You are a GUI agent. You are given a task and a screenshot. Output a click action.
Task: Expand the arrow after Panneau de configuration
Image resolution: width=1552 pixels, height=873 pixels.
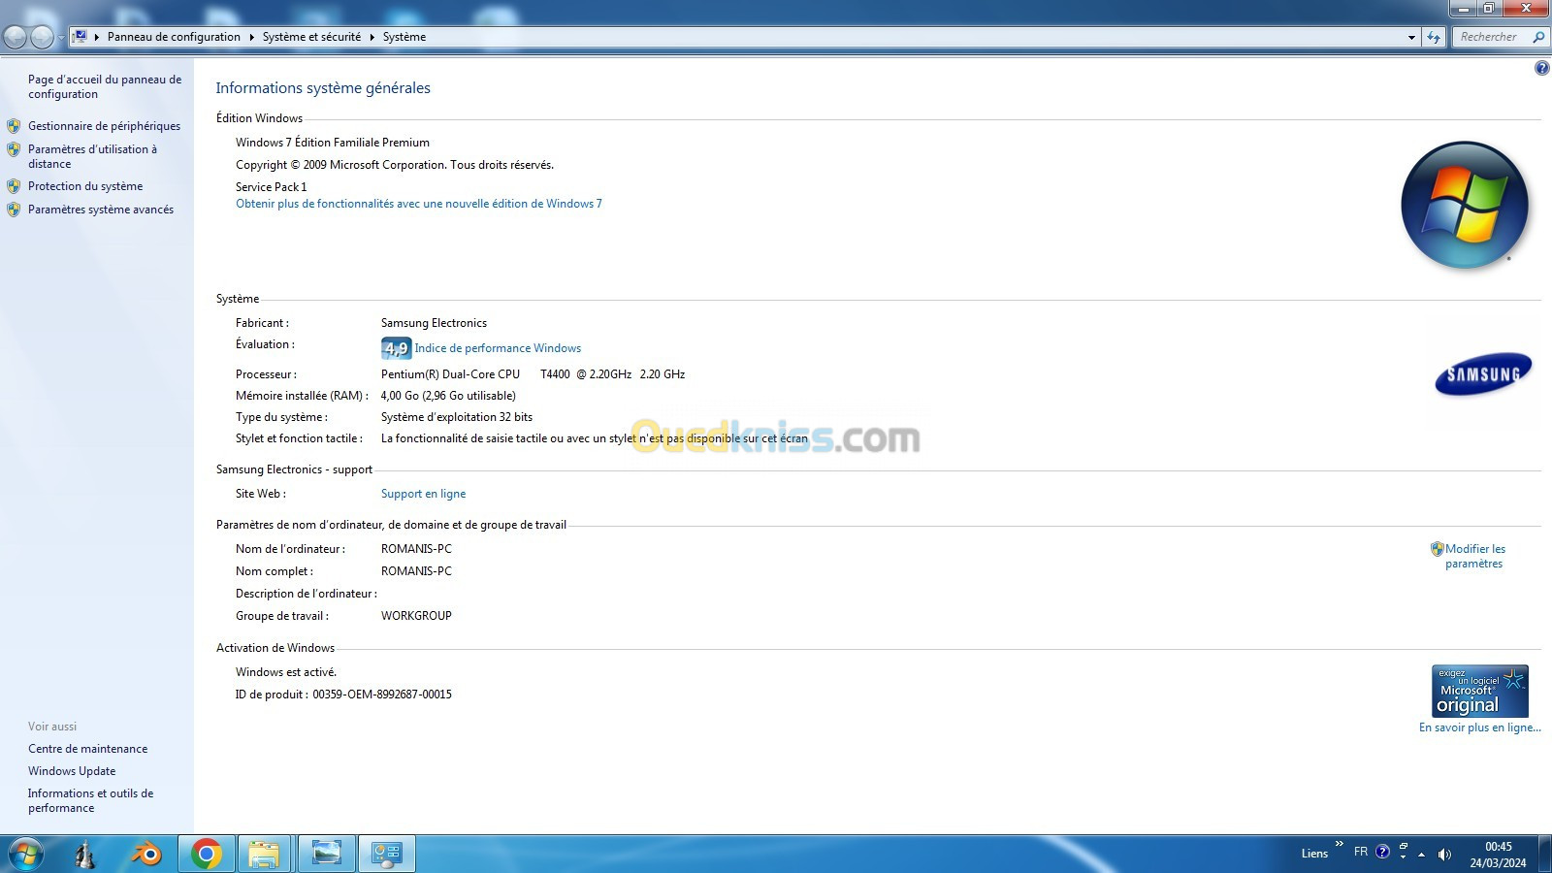251,37
